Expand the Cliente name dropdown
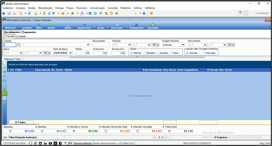 (88, 45)
